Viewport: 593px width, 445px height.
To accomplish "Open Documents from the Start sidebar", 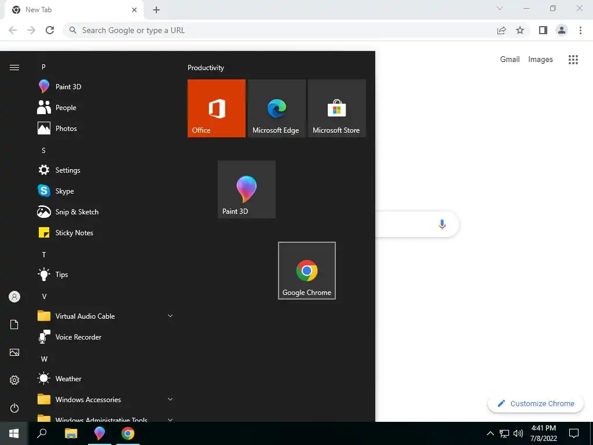I will click(x=14, y=324).
